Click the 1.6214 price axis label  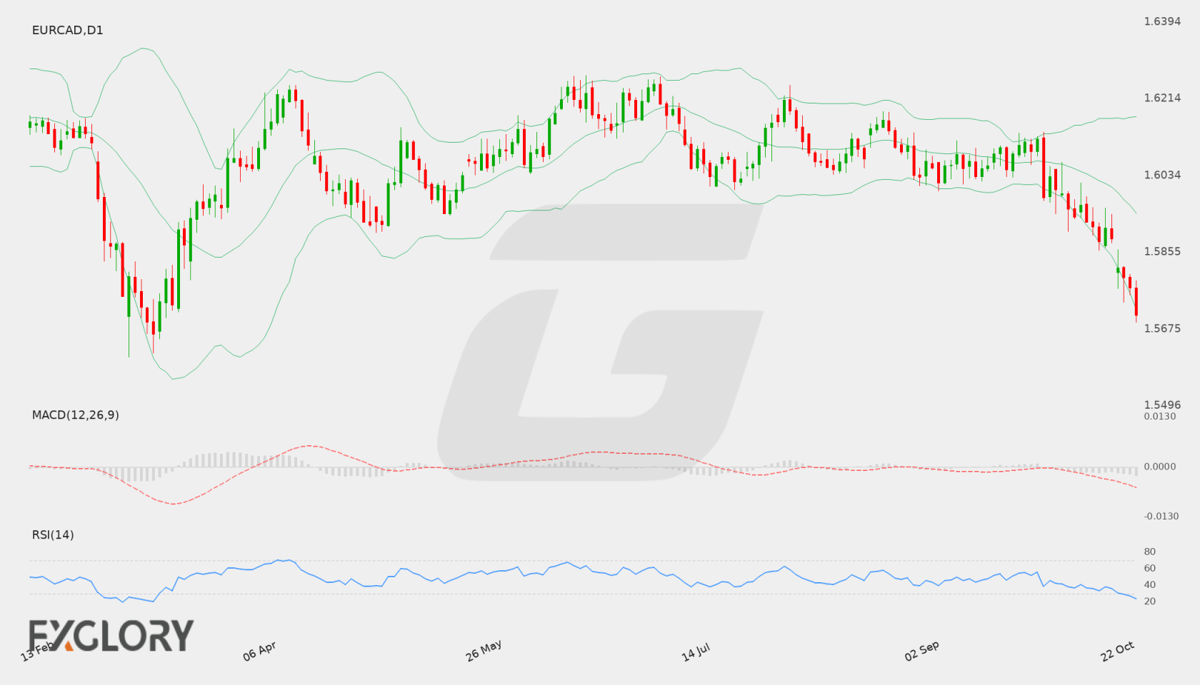tap(1162, 98)
